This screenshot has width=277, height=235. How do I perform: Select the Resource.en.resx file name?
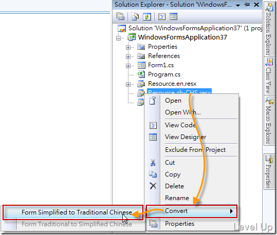(x=172, y=84)
